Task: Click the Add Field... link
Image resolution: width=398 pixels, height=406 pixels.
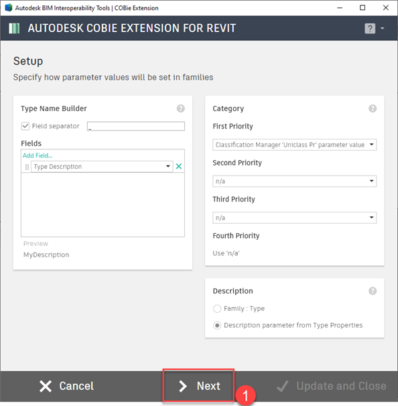Action: tap(38, 155)
